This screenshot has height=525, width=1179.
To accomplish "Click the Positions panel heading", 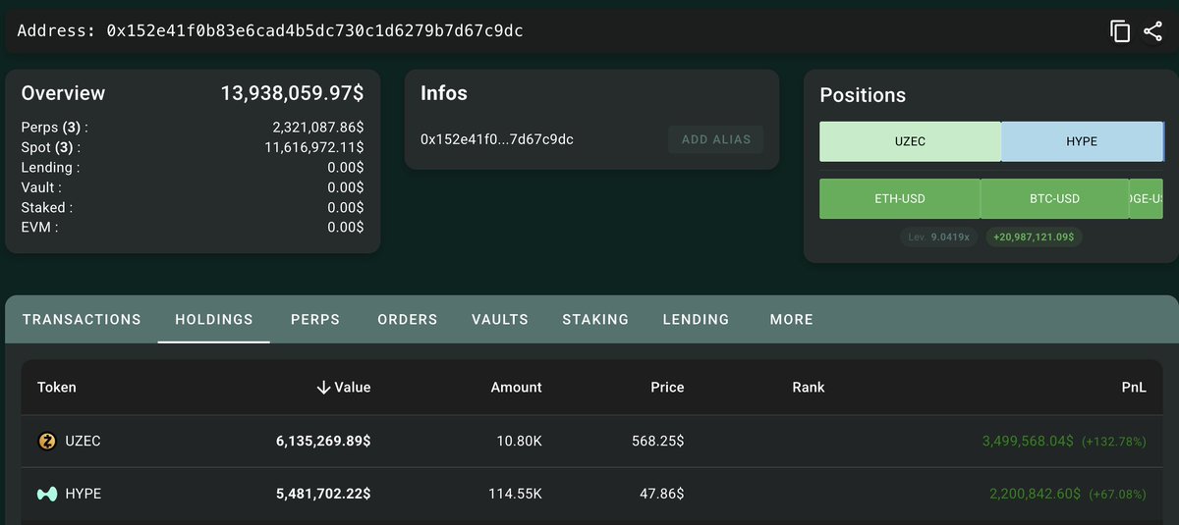I will (863, 95).
